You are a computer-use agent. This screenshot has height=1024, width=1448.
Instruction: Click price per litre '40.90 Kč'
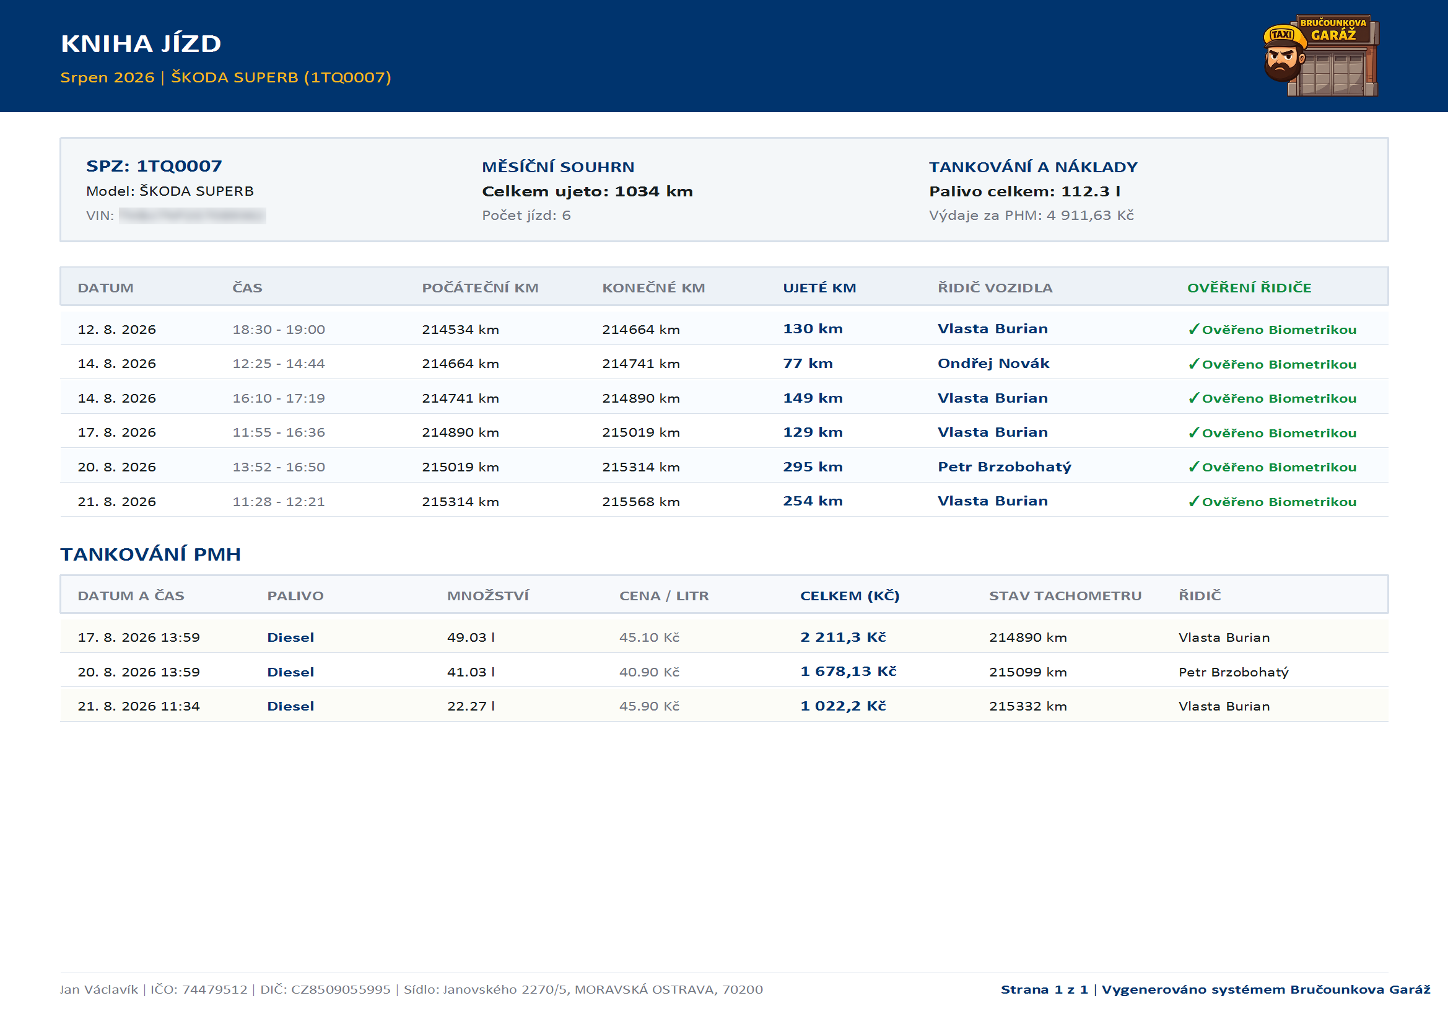pos(650,672)
